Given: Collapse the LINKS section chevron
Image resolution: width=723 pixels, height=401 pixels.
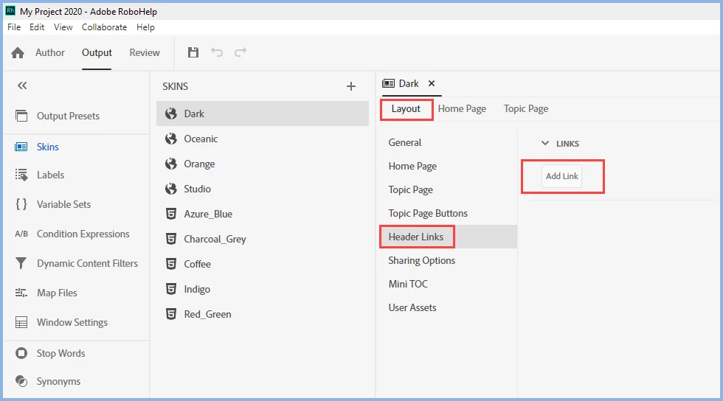Looking at the screenshot, I should tap(545, 143).
